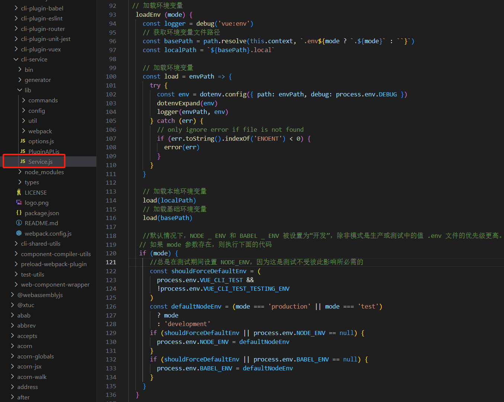Open the cli-plugin-vuex folder

pyautogui.click(x=41, y=49)
